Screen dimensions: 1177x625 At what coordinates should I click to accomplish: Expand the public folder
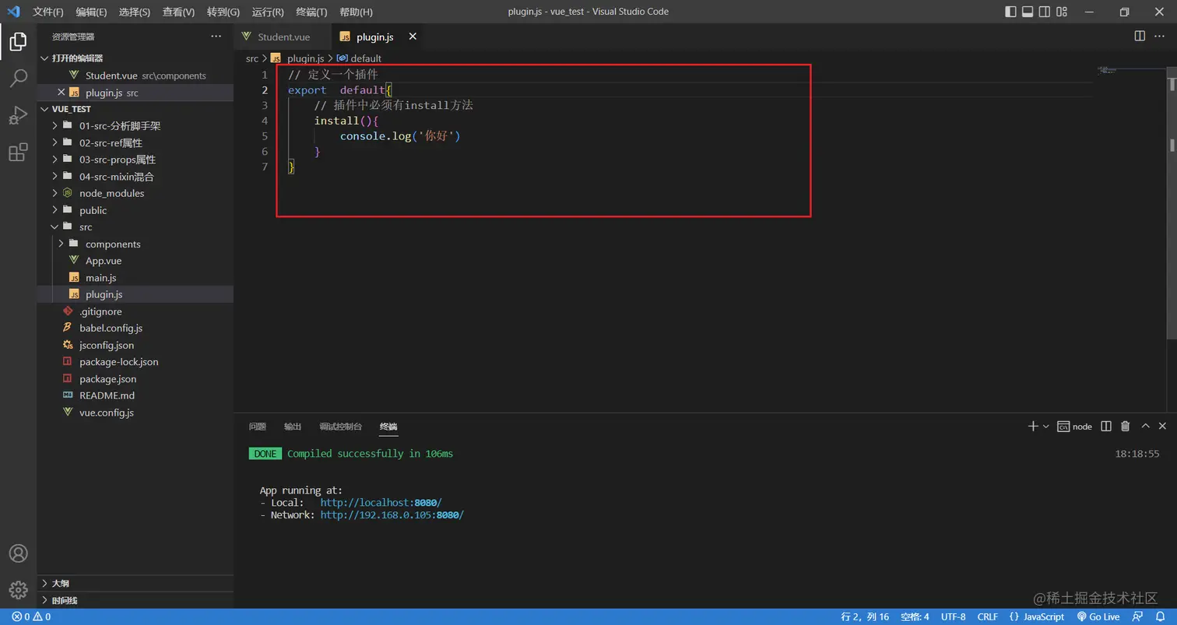click(135, 210)
